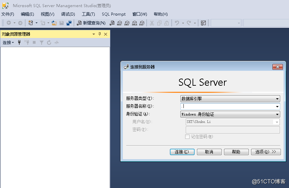Open the 窗口(W) menu
Image resolution: width=289 pixels, height=188 pixels.
coord(140,14)
